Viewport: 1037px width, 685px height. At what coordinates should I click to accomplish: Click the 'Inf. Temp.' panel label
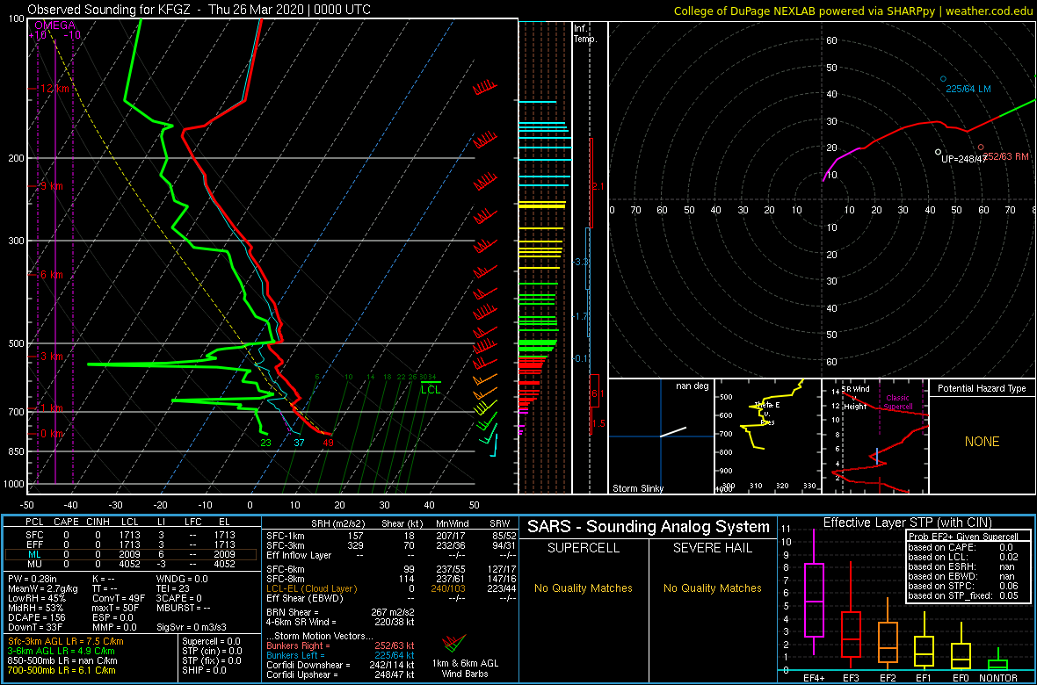tap(585, 34)
